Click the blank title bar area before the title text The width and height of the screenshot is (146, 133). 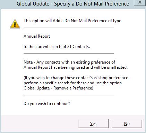pyautogui.click(x=8, y=4)
